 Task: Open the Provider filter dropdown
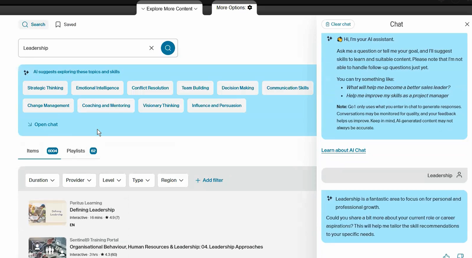[79, 180]
